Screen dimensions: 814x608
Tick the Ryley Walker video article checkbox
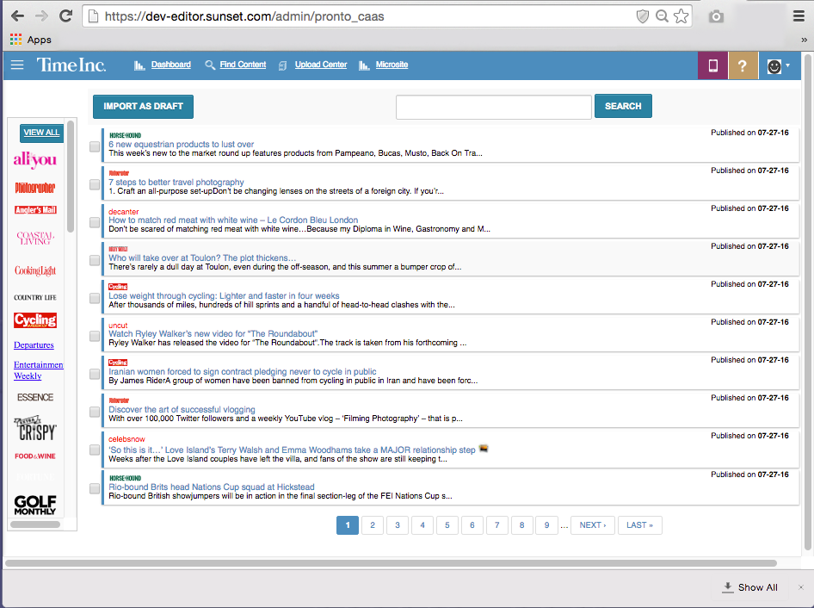[95, 336]
